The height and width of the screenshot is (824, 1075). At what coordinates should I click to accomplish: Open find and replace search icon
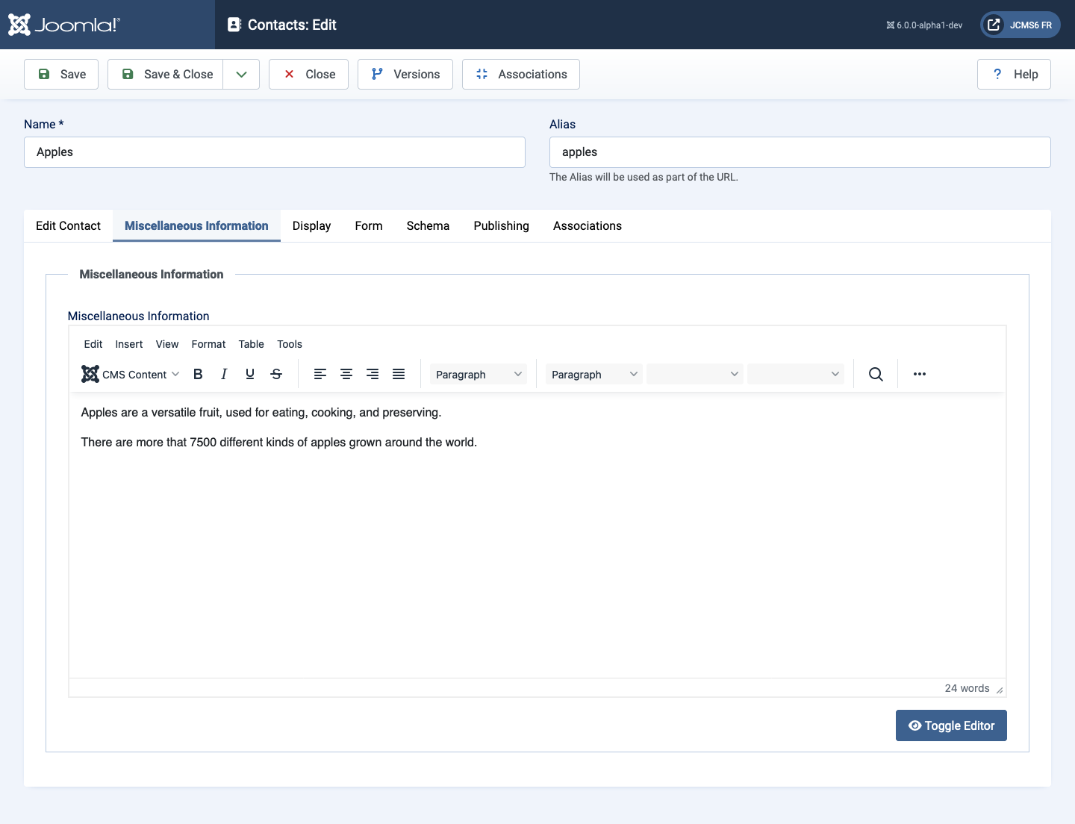tap(876, 374)
